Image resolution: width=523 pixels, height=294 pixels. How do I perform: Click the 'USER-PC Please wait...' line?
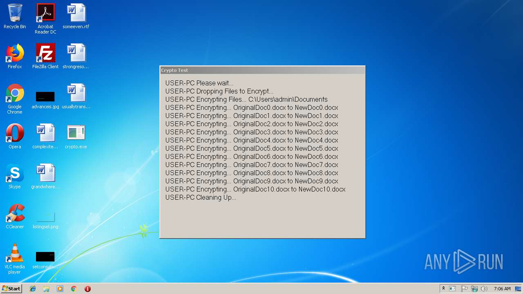coord(199,83)
